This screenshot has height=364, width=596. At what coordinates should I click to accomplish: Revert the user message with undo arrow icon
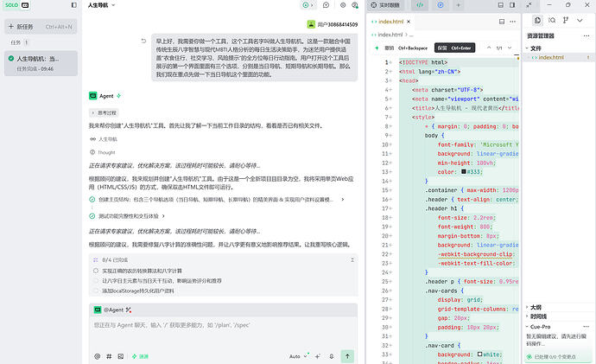point(143,42)
